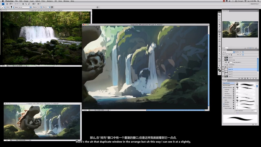Click the foreground color swatch
The image size is (261, 147).
[219, 70]
